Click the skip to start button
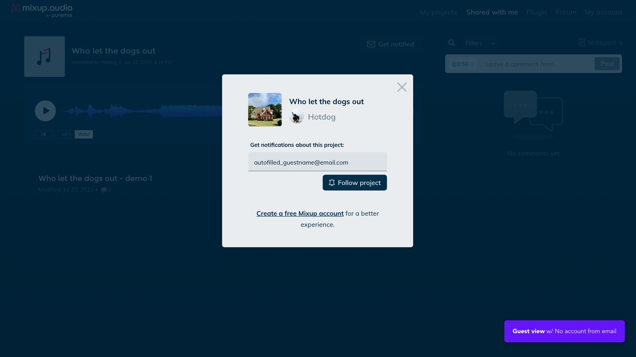636x357 pixels. coord(43,134)
